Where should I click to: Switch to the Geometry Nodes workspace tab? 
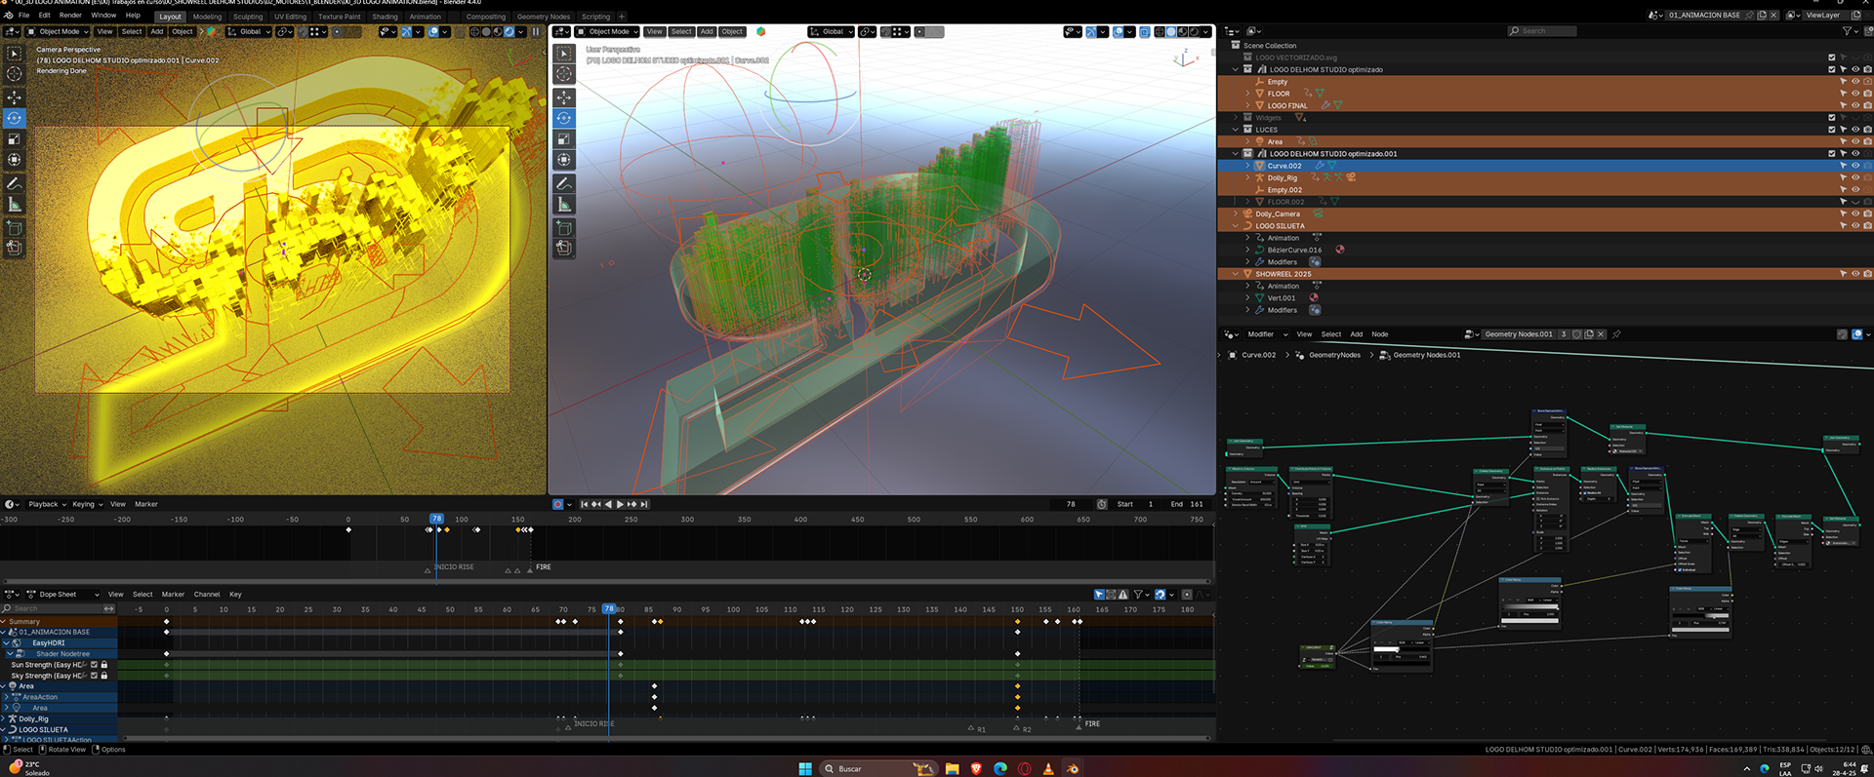[x=544, y=17]
